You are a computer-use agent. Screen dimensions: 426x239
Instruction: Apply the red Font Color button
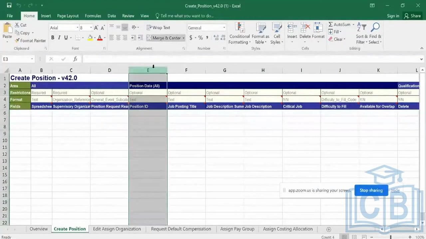point(100,38)
